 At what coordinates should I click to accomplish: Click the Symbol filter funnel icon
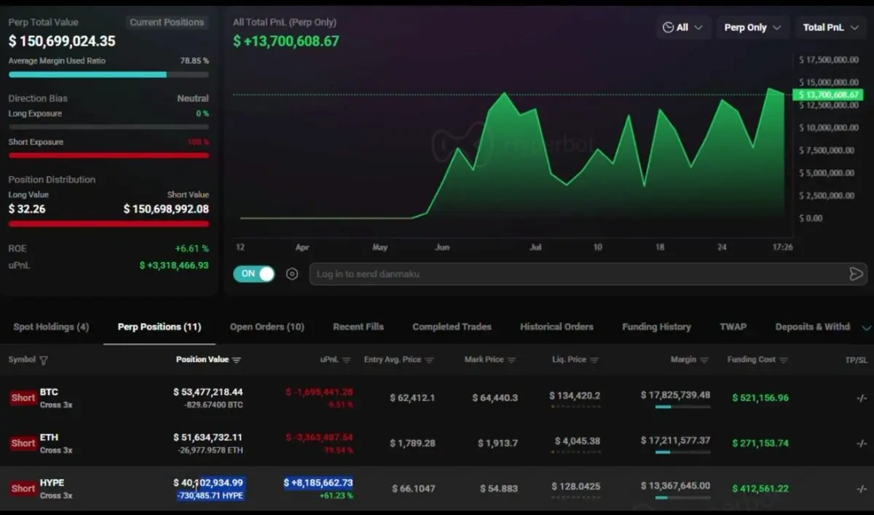[44, 360]
